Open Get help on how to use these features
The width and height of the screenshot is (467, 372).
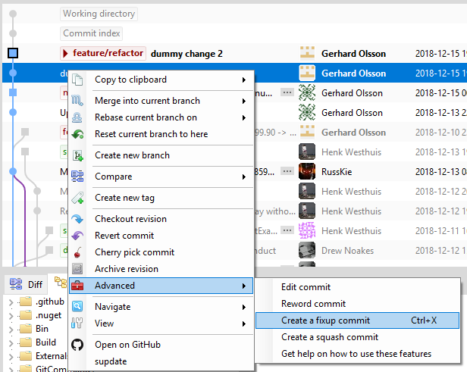[356, 354]
